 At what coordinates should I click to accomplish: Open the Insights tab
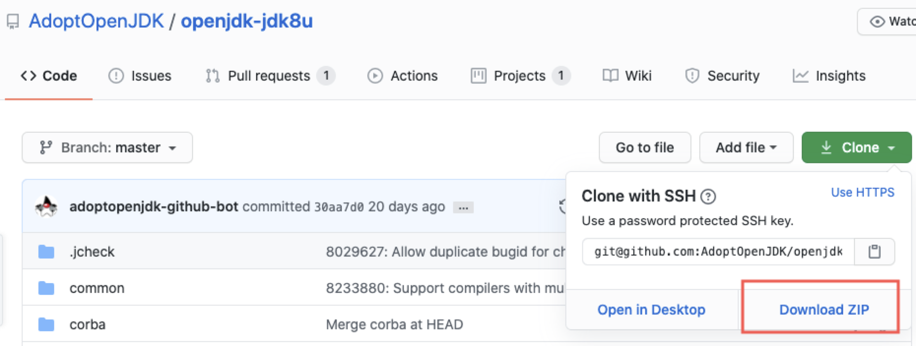tap(829, 76)
